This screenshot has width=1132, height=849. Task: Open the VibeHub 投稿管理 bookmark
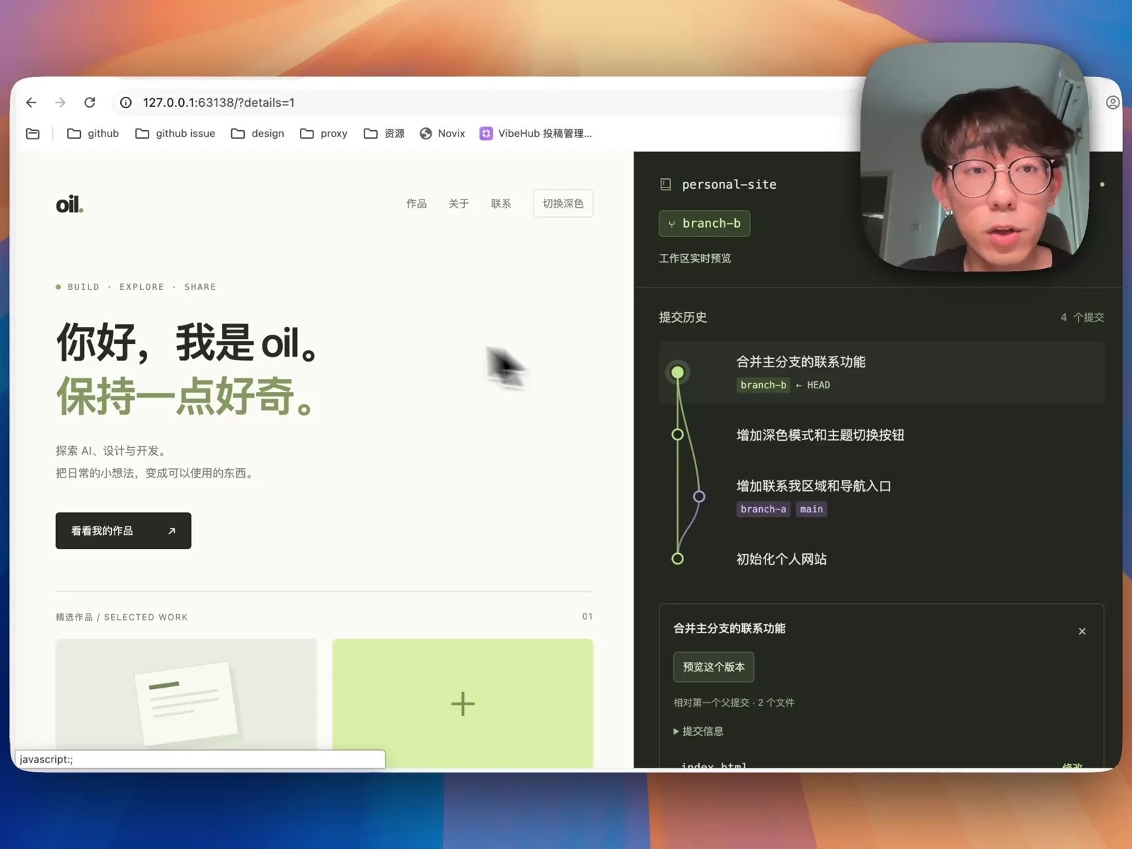(x=536, y=133)
